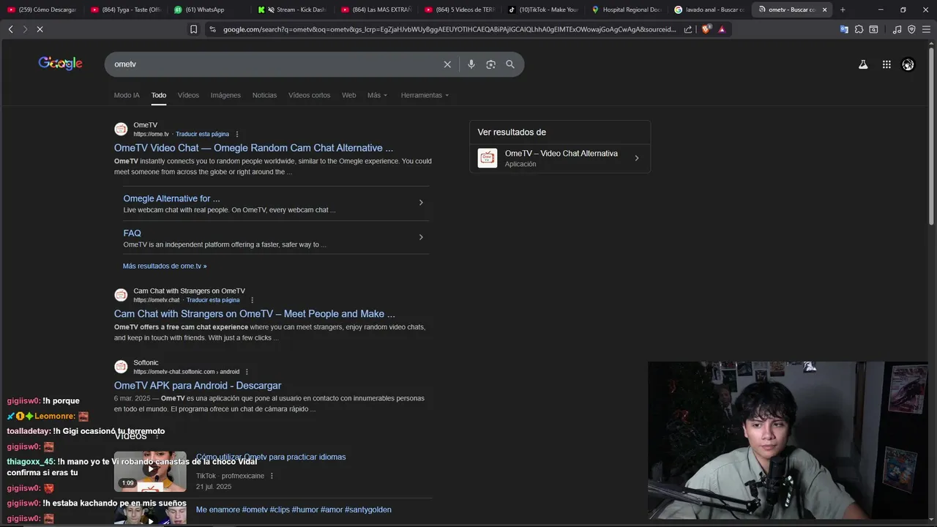Open the media playlist music note icon
The image size is (937, 527).
897,29
